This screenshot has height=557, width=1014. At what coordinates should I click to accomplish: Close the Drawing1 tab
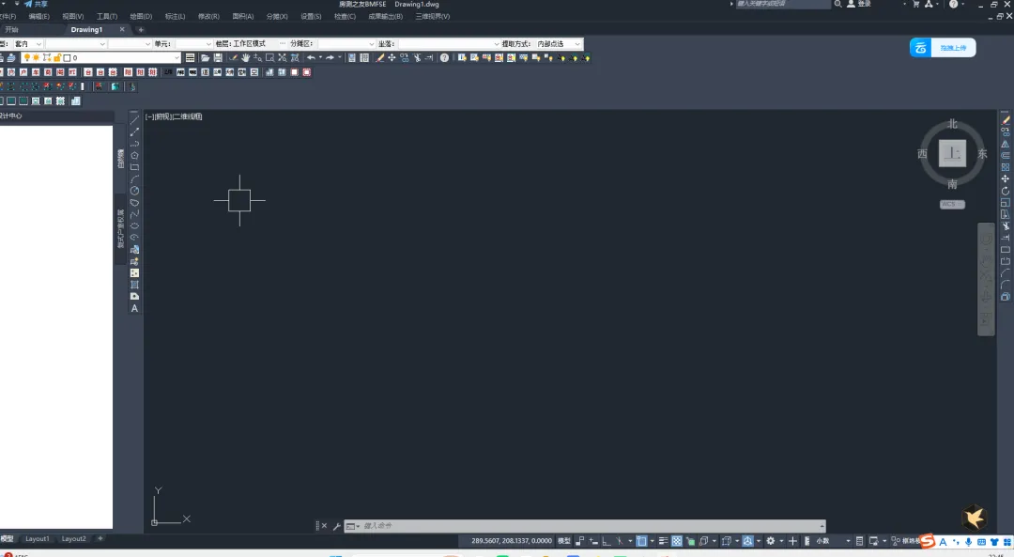point(122,30)
